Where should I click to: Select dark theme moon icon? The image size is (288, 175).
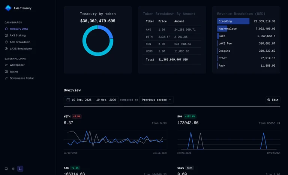(x=20, y=169)
